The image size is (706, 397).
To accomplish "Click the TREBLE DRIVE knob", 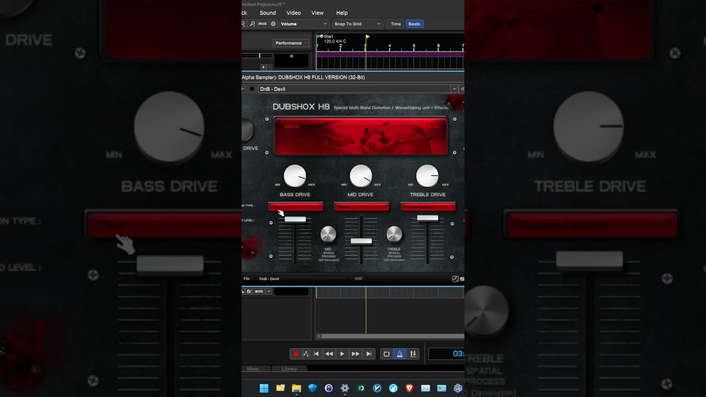I will (427, 176).
